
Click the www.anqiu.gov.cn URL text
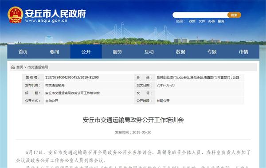(x=46, y=21)
